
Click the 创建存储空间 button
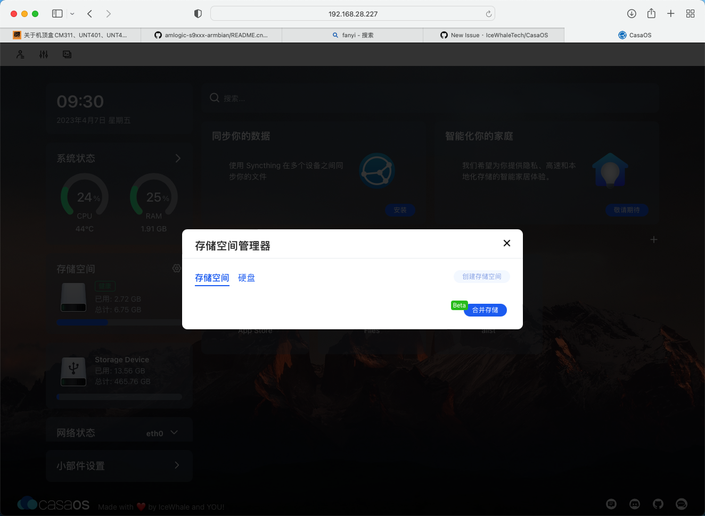(x=482, y=277)
